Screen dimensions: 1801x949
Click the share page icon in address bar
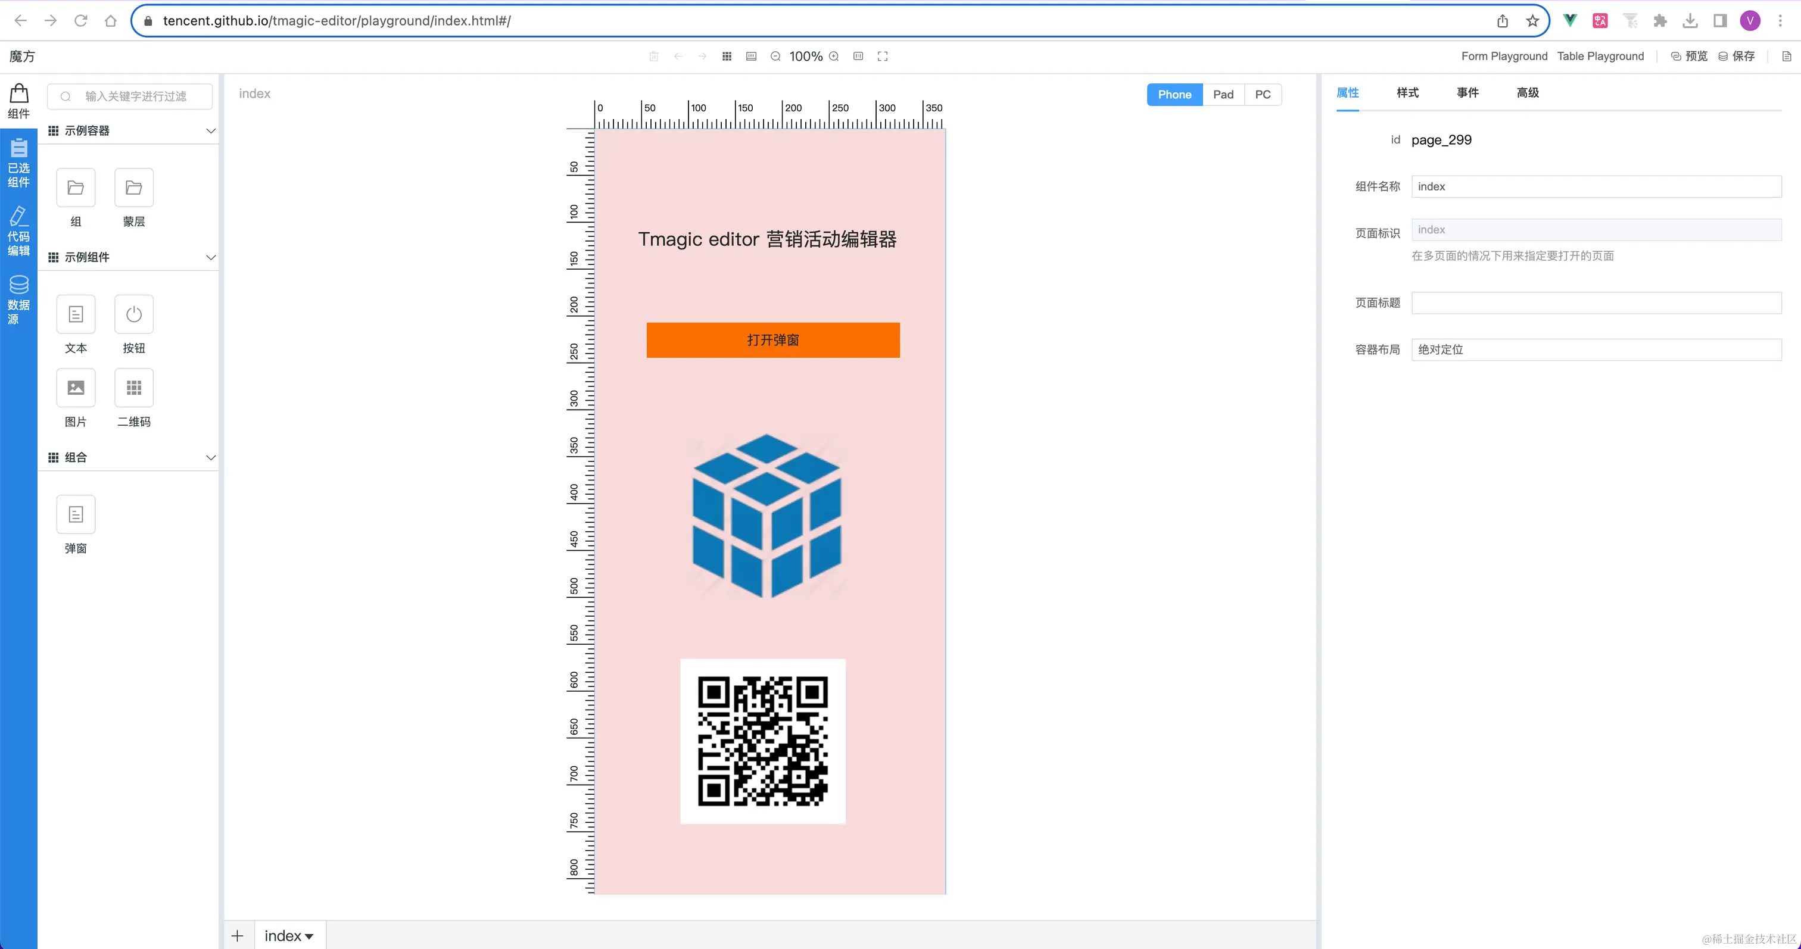coord(1503,21)
